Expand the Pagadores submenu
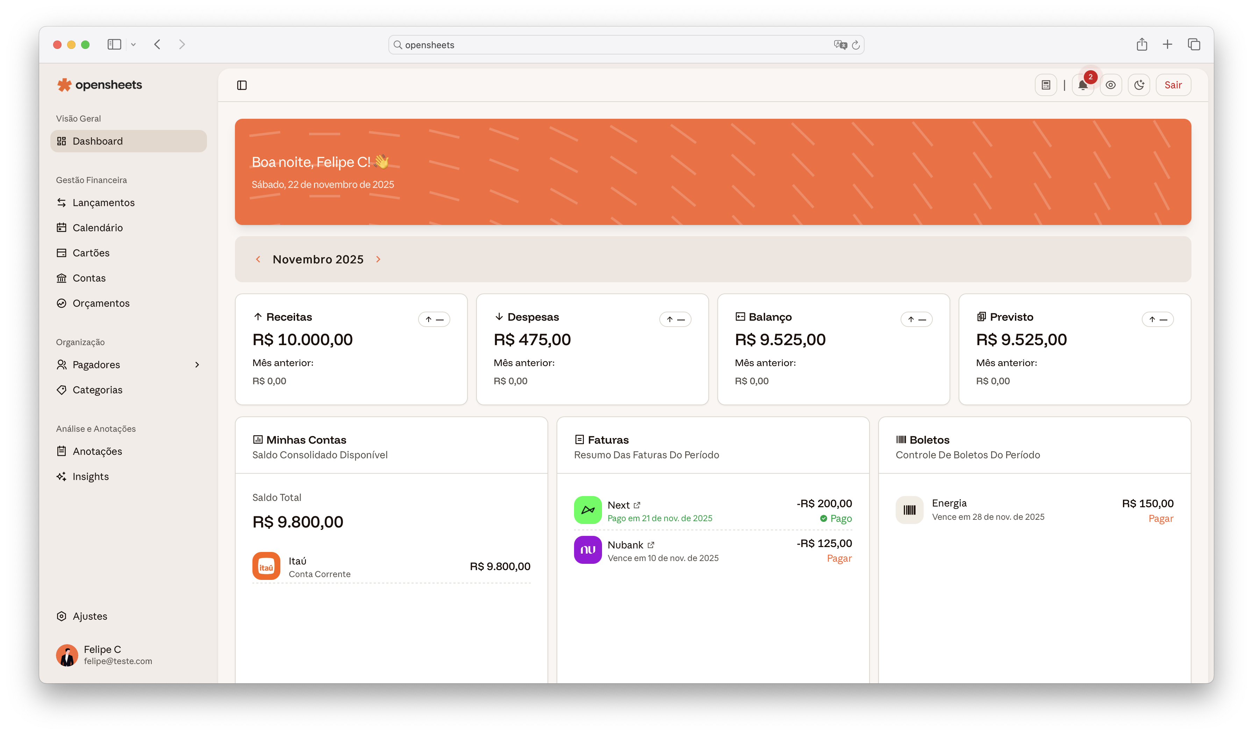The width and height of the screenshot is (1253, 735). coord(197,364)
